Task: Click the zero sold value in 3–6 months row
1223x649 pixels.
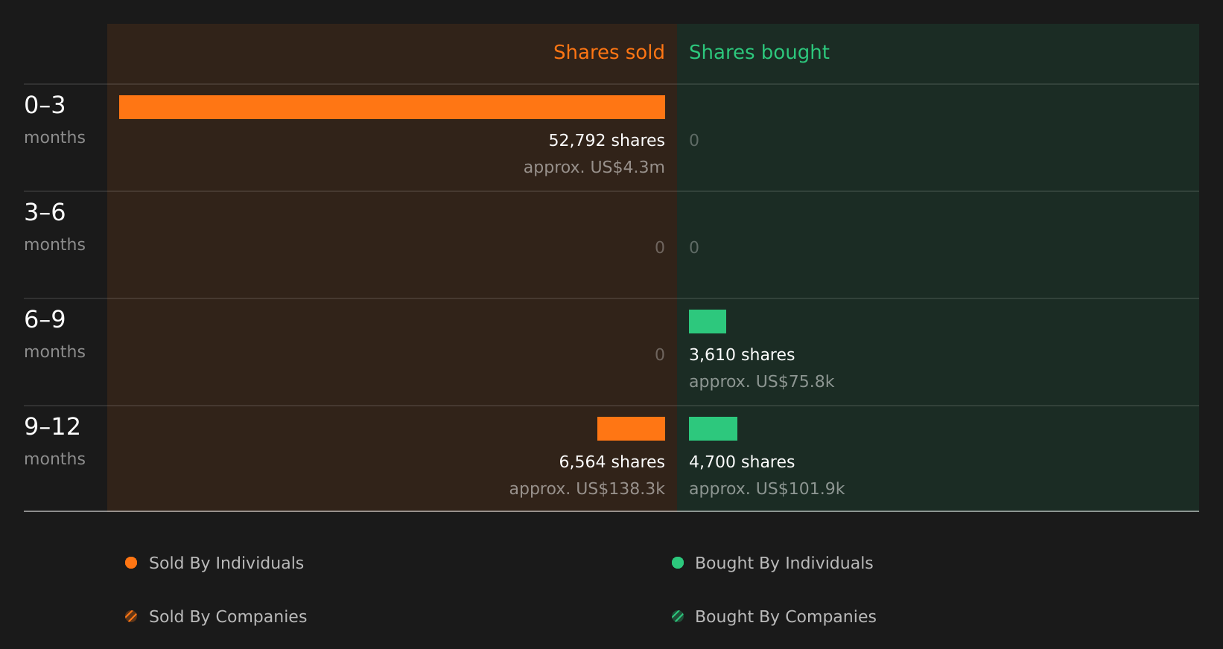Action: [660, 248]
